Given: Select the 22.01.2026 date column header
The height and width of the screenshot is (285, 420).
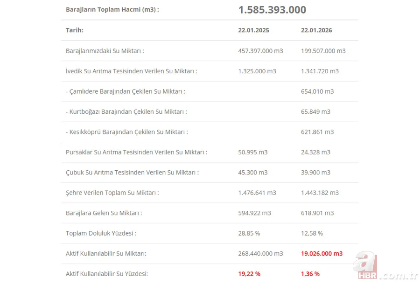Looking at the screenshot, I should [316, 30].
